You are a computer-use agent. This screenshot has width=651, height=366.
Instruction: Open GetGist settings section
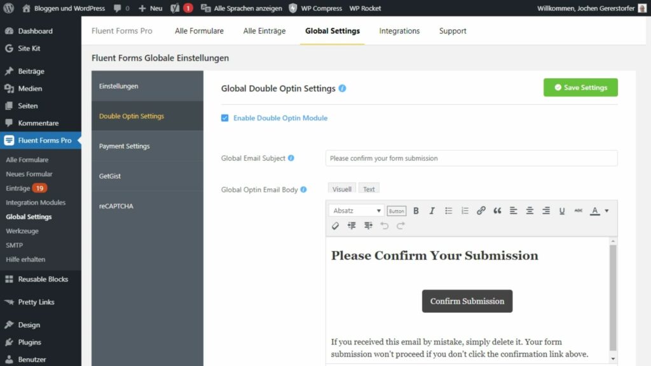click(147, 175)
